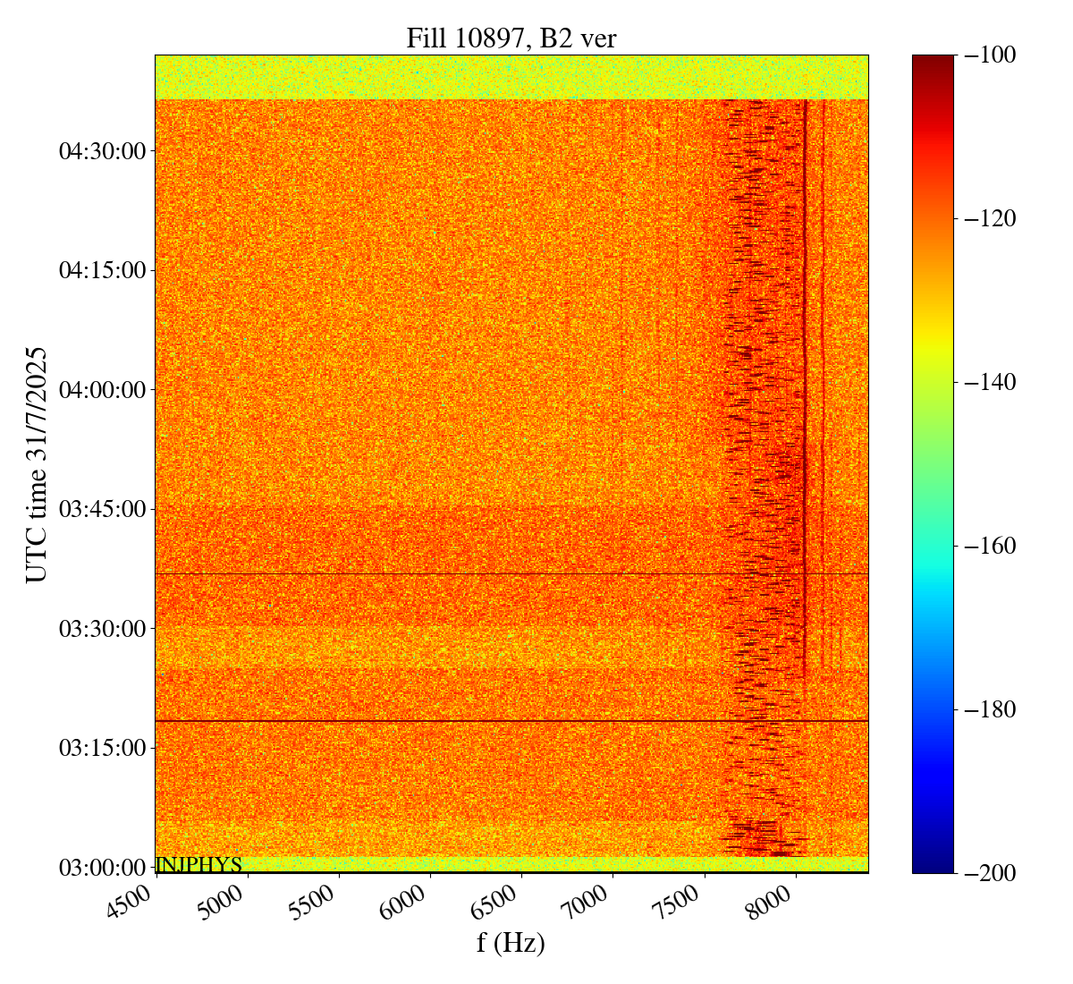
Task: Click the 04:30:00 y-axis tick label
Action: coord(102,151)
